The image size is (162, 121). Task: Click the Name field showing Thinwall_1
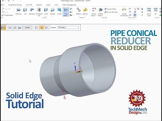(x=68, y=28)
